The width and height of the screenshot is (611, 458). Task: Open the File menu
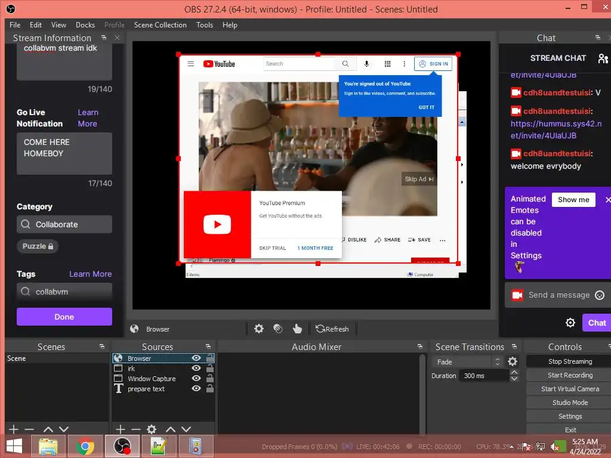point(15,25)
